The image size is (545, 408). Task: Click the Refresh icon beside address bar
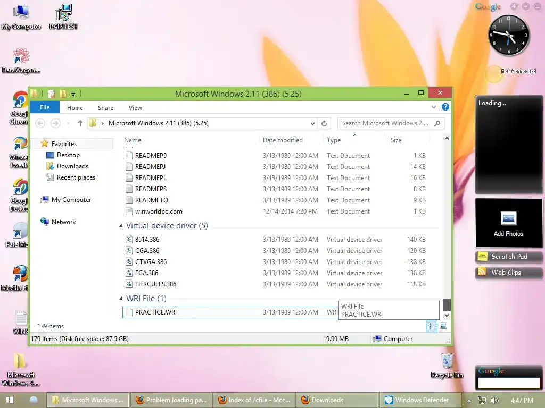(324, 123)
